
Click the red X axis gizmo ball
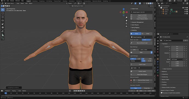(127, 12)
